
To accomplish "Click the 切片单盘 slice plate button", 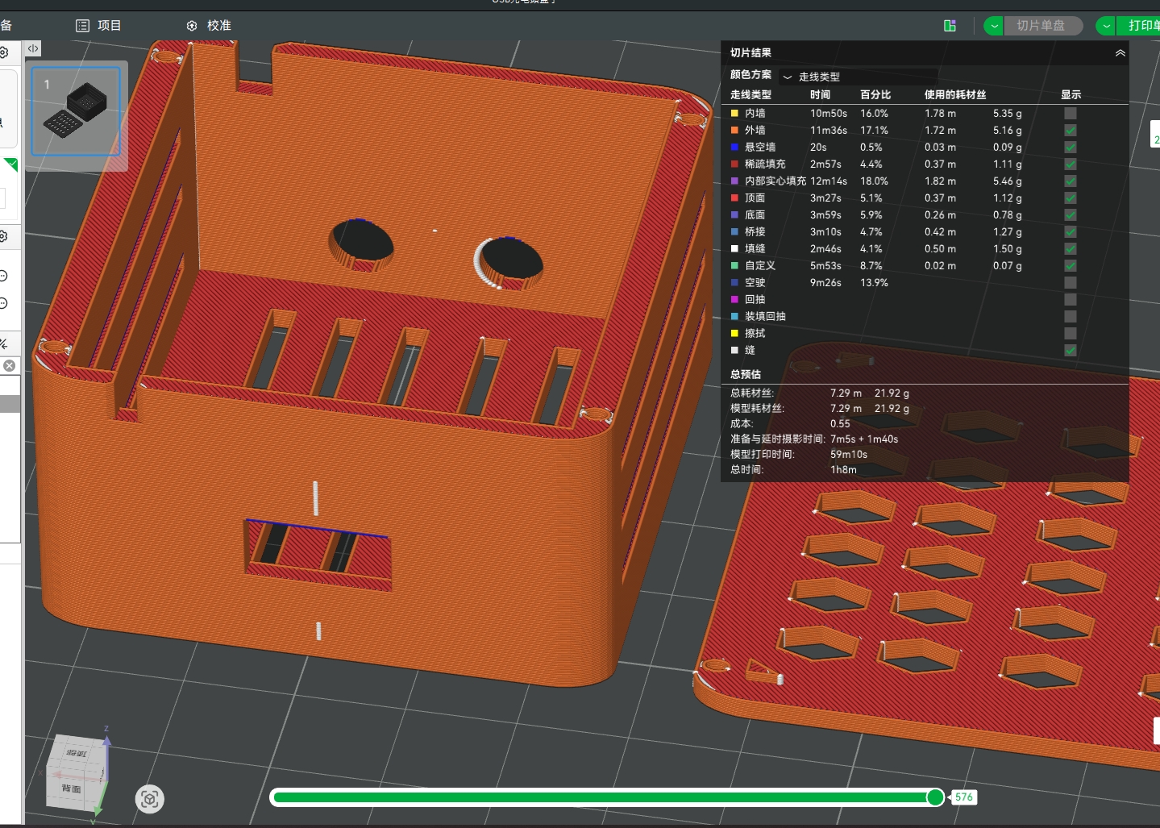I will (x=1040, y=26).
